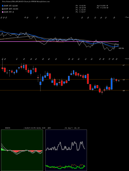Click MACD '(12,26,9) 61.89, 62.24, -0.35' values
This screenshot has height=171, width=129.
pyautogui.click(x=34, y=128)
